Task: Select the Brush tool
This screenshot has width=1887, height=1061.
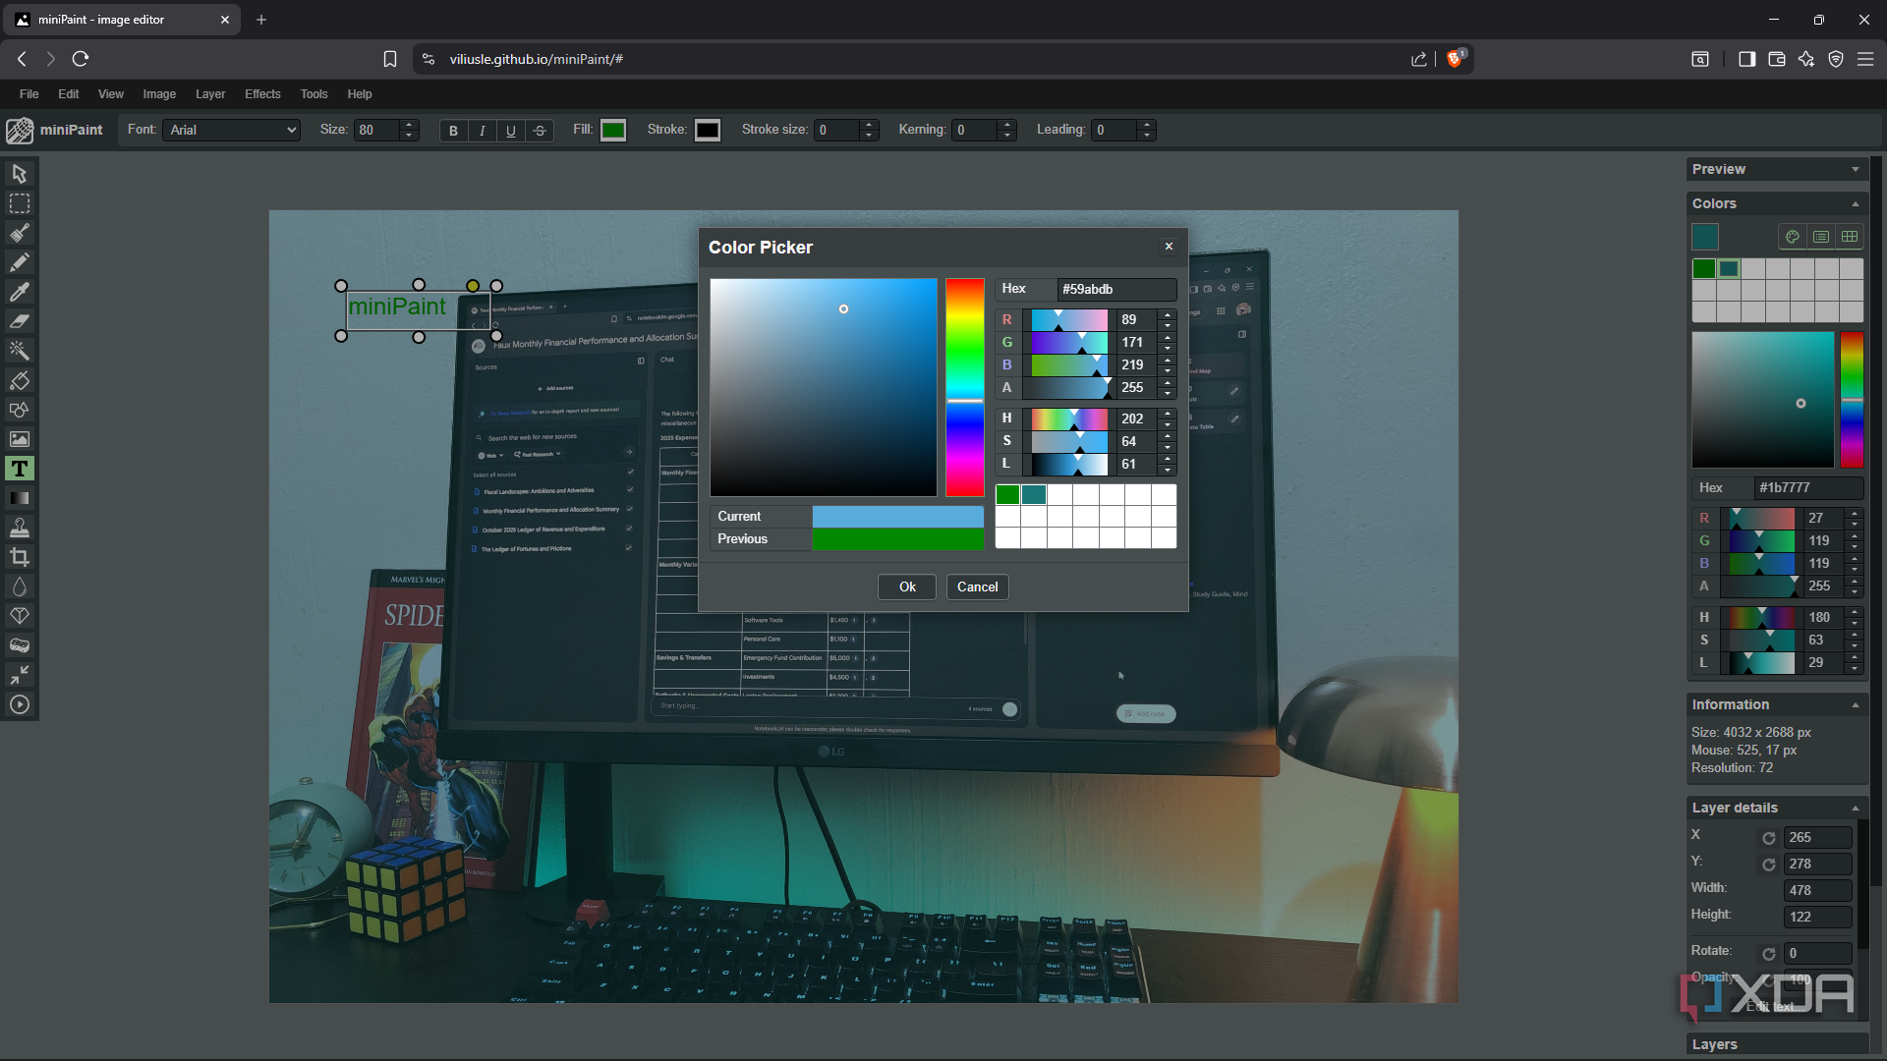Action: point(19,233)
